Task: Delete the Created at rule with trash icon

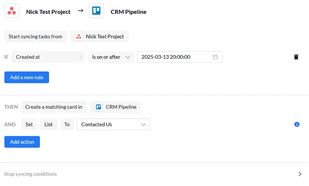Action: (x=296, y=57)
